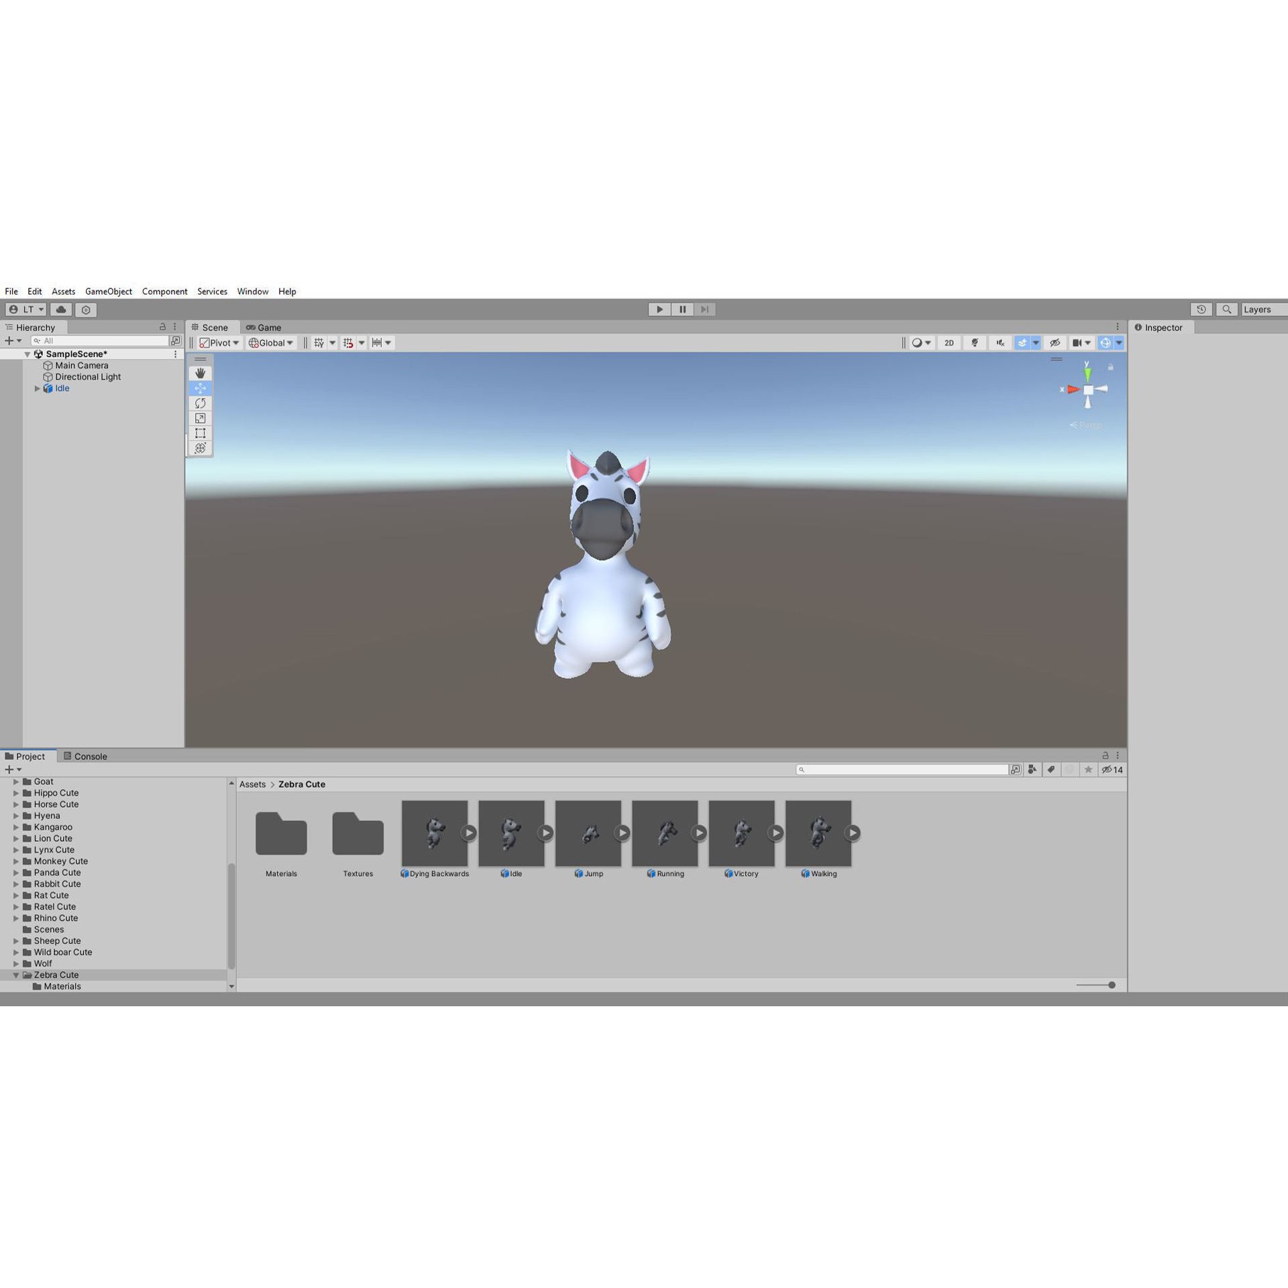Image resolution: width=1288 pixels, height=1288 pixels.
Task: Toggle scene lighting on or off
Action: 975,343
